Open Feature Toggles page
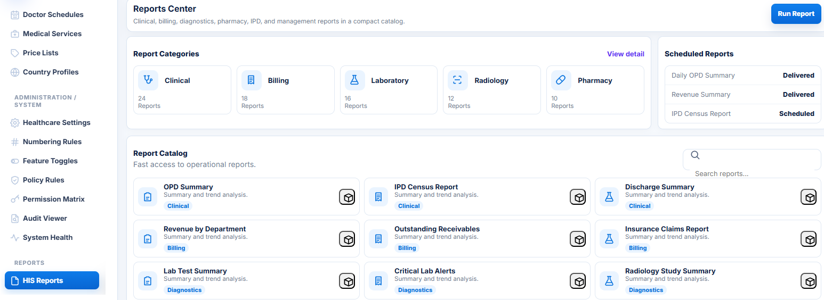The width and height of the screenshot is (824, 300). click(52, 161)
